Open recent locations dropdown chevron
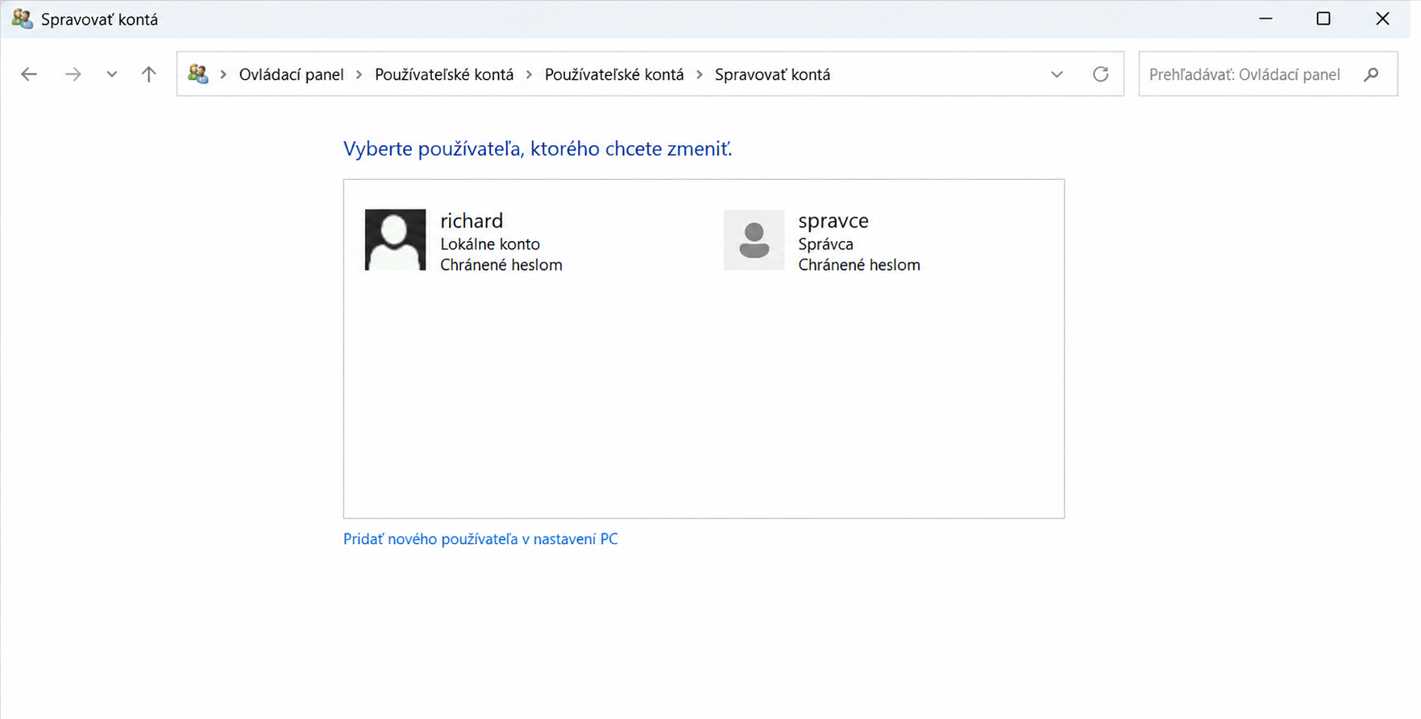Image resolution: width=1421 pixels, height=719 pixels. 111,74
